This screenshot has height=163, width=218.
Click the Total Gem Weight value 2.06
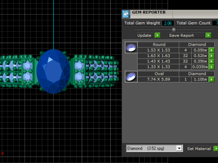(x=168, y=23)
